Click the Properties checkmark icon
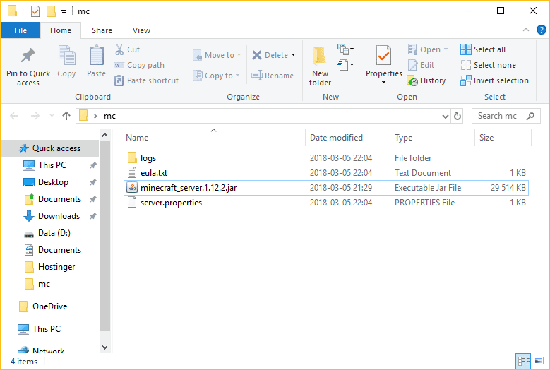The height and width of the screenshot is (370, 550). pos(384,55)
